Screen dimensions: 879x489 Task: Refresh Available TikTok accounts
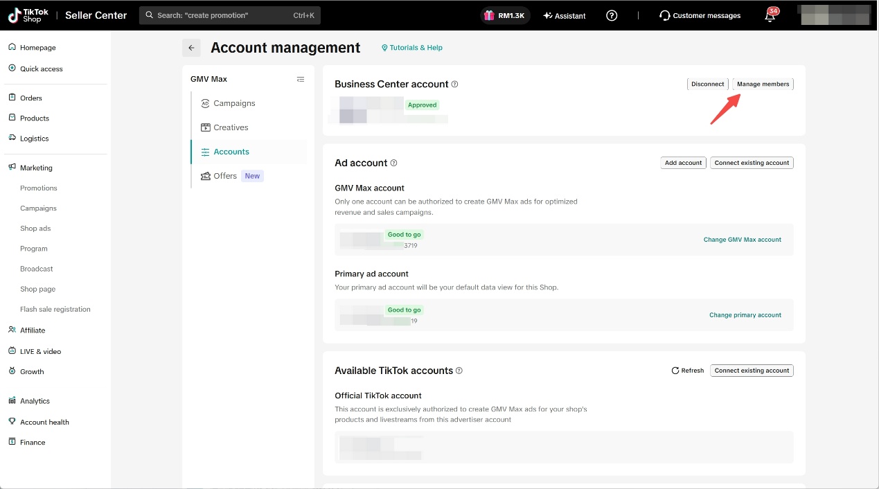[687, 371]
